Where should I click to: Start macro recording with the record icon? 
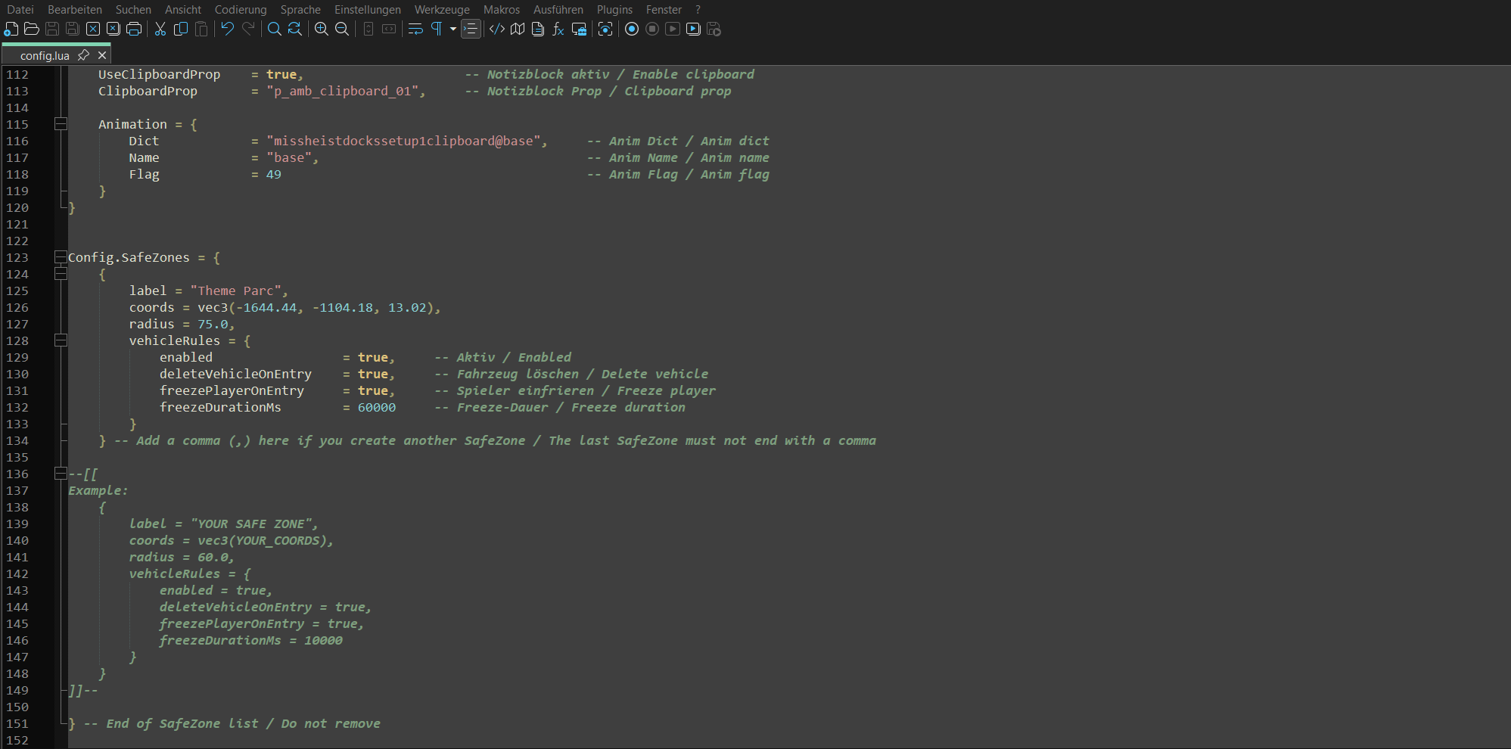coord(632,29)
